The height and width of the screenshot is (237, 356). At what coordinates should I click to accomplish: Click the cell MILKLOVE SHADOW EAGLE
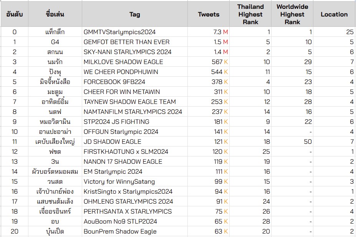click(x=135, y=62)
